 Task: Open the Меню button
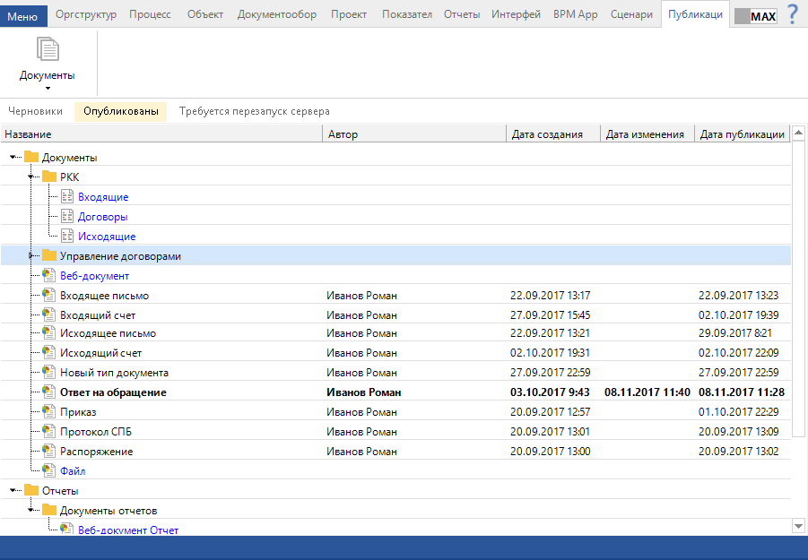(23, 15)
